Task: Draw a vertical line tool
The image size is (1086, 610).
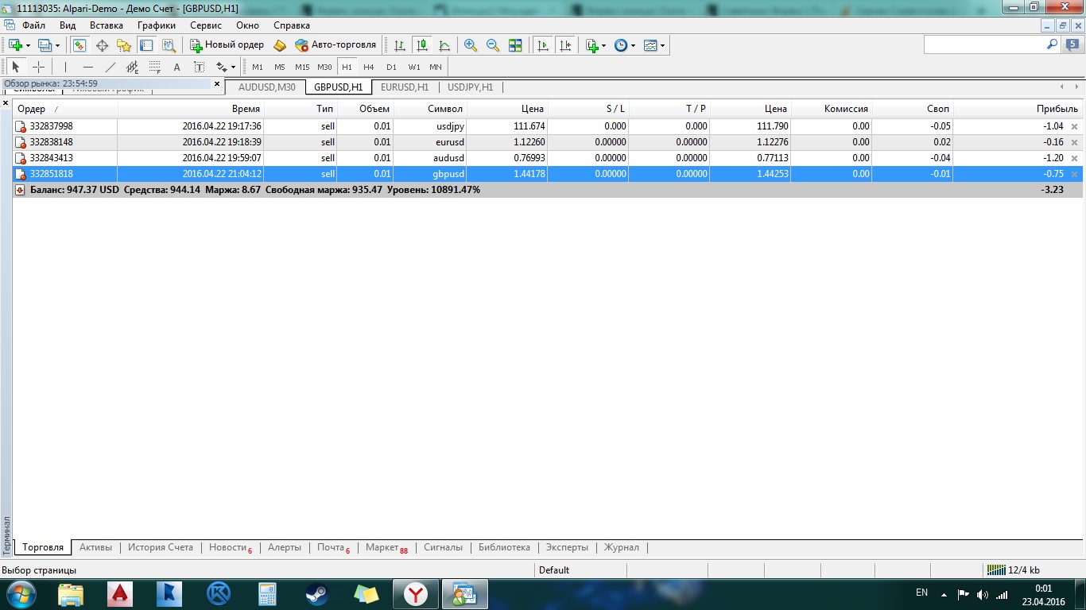Action: click(65, 67)
